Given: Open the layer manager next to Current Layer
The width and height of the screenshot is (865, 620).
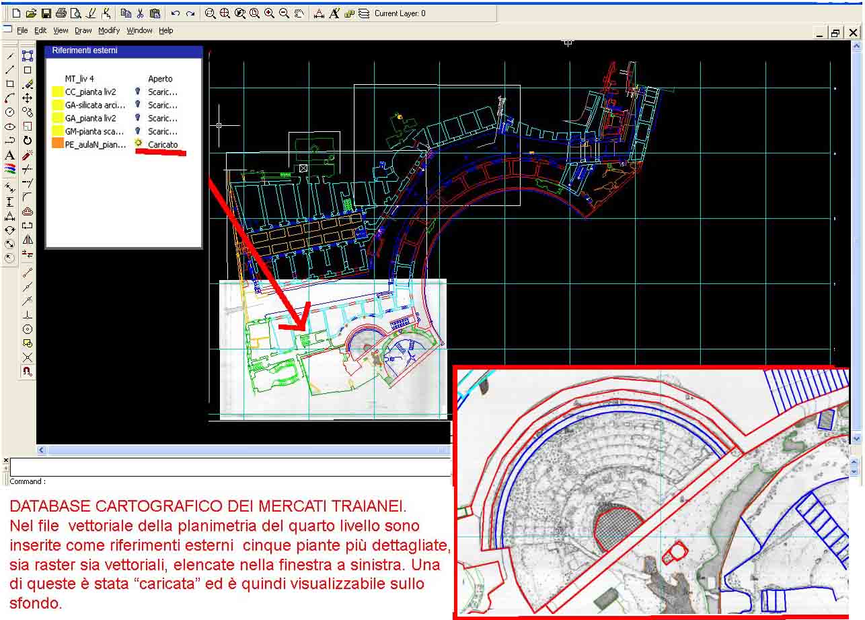Looking at the screenshot, I should (x=364, y=13).
